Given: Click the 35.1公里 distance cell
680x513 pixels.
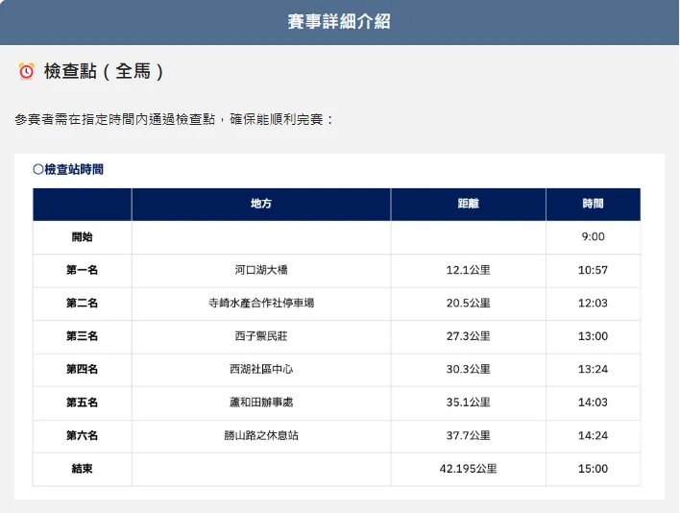Looking at the screenshot, I should point(469,403).
